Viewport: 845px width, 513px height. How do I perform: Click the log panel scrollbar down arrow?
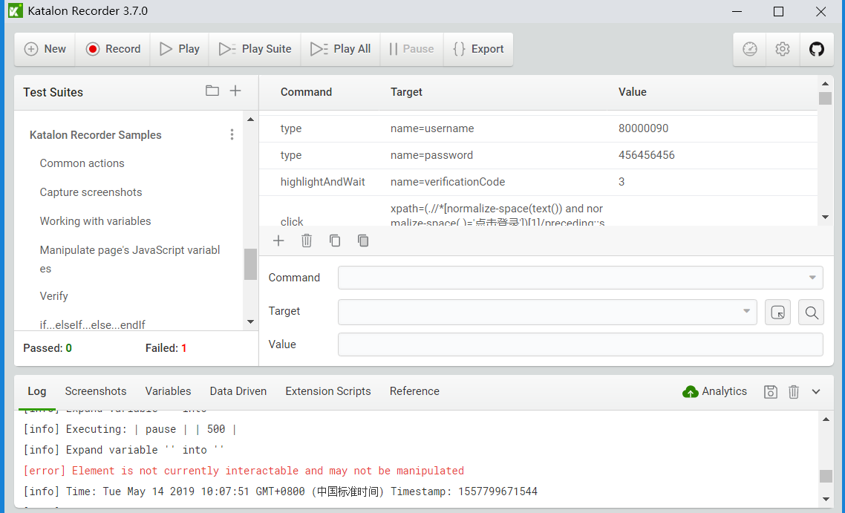pyautogui.click(x=826, y=499)
